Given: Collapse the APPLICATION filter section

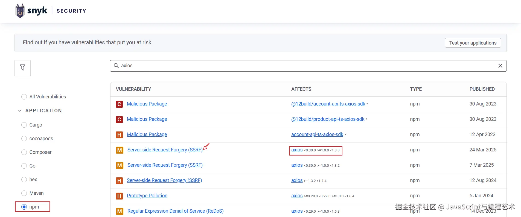Looking at the screenshot, I should click(20, 111).
